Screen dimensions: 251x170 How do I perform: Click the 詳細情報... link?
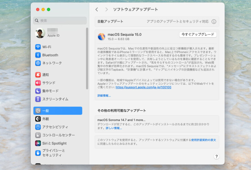point(104,95)
